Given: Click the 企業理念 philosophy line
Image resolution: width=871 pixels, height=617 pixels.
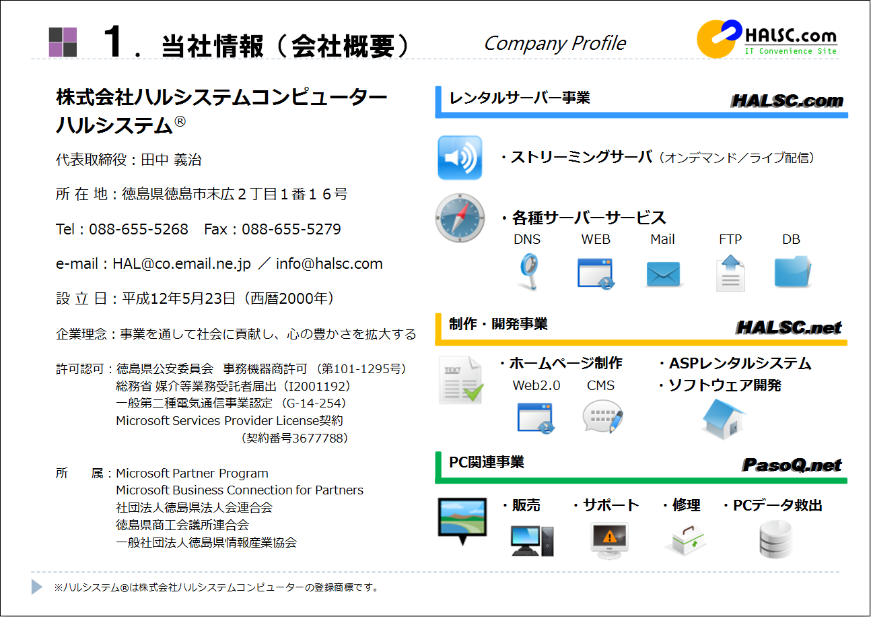Looking at the screenshot, I should click(236, 334).
